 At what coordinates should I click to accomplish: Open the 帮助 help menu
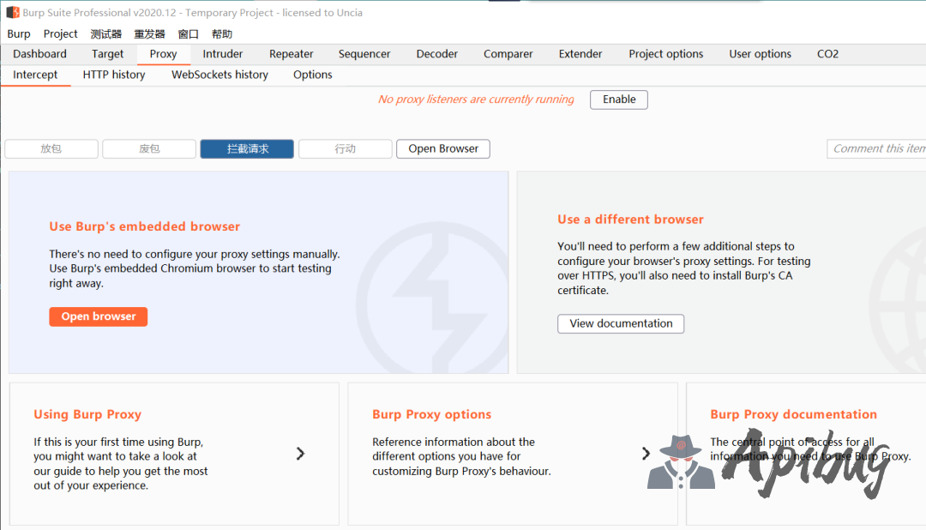pyautogui.click(x=221, y=34)
